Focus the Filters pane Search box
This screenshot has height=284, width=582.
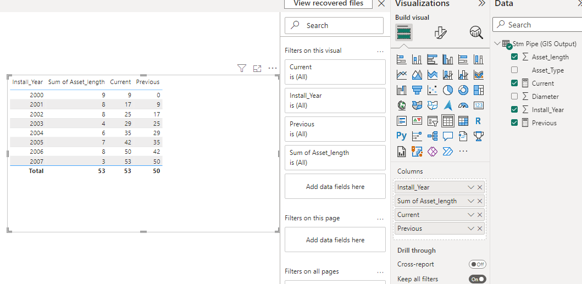tap(334, 25)
